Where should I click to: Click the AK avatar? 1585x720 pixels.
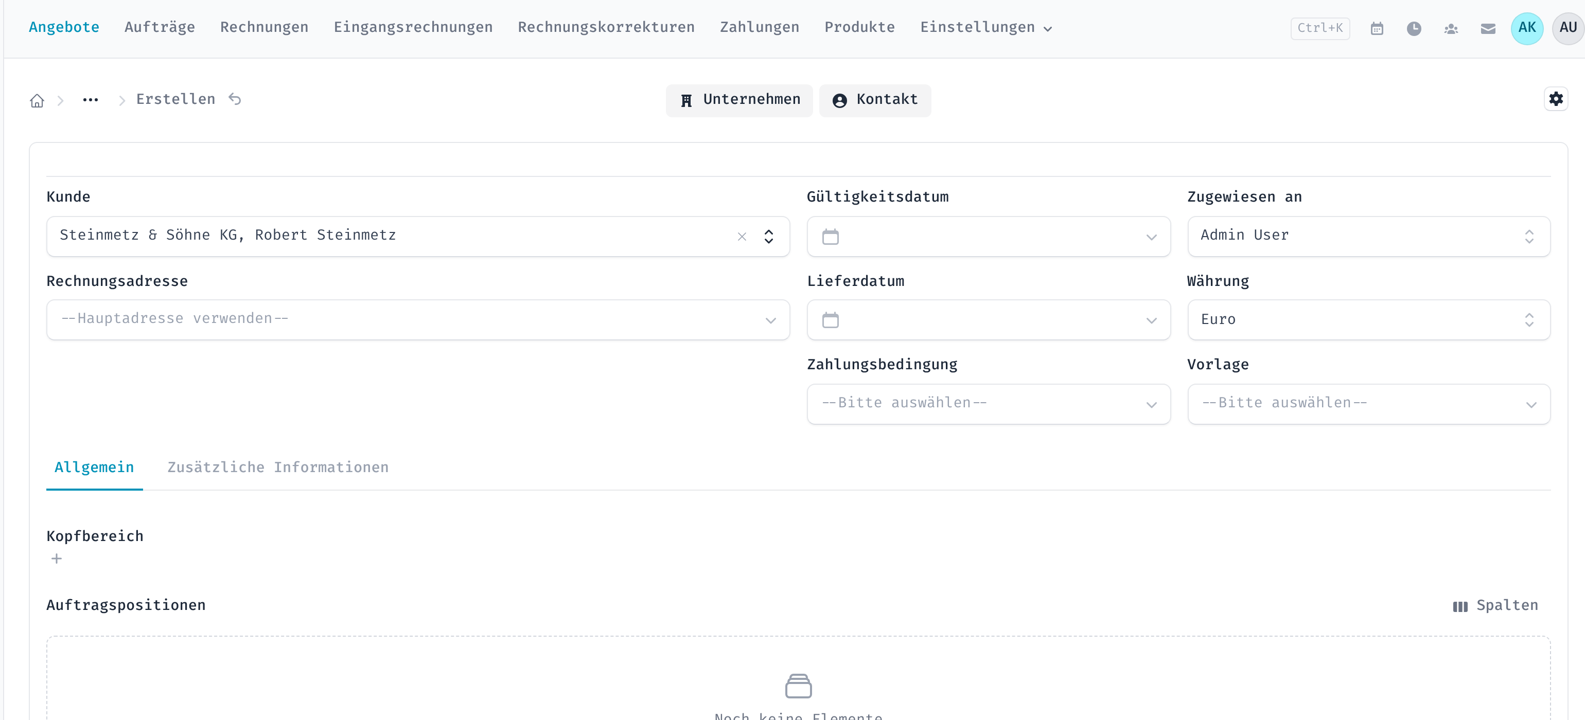click(x=1526, y=28)
